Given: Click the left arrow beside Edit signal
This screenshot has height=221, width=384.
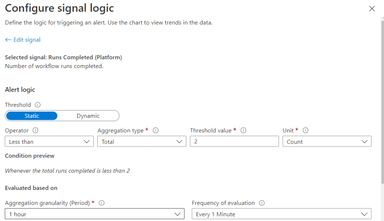Looking at the screenshot, I should 8,40.
